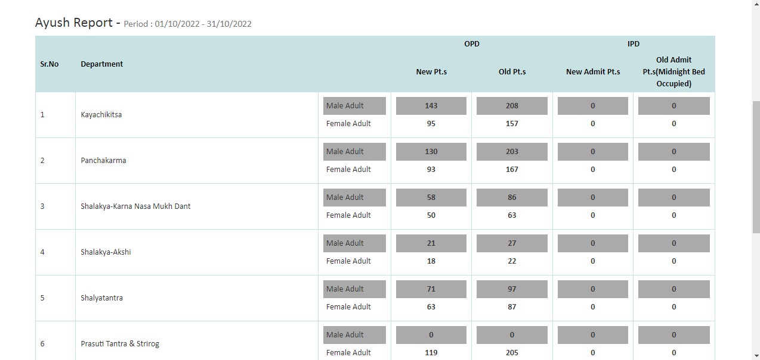Select the value 208 for Kayachikitsa male old patients
Image resolution: width=760 pixels, height=360 pixels.
512,106
